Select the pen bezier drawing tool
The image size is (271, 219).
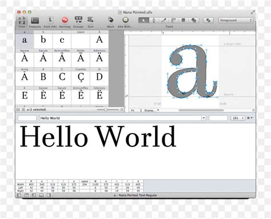154,20
